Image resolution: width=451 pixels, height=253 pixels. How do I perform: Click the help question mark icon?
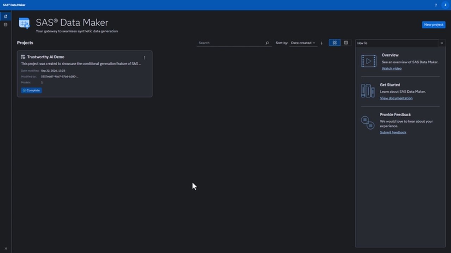click(x=435, y=5)
